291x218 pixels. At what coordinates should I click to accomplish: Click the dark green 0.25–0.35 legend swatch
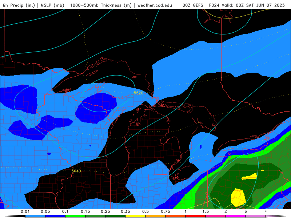point(115,216)
